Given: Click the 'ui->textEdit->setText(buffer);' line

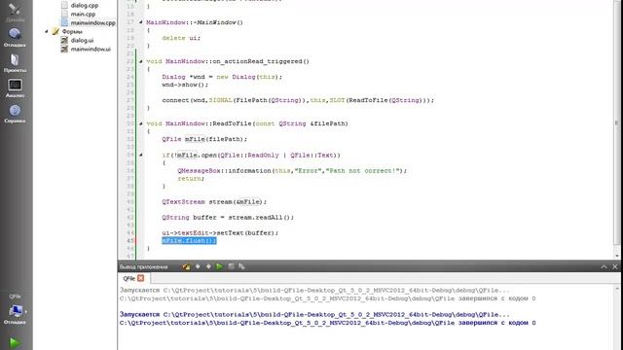Looking at the screenshot, I should point(220,232).
